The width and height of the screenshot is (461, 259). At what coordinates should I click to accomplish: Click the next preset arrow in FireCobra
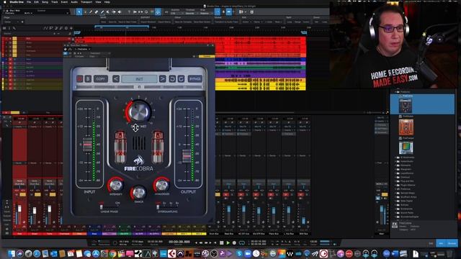pos(162,78)
